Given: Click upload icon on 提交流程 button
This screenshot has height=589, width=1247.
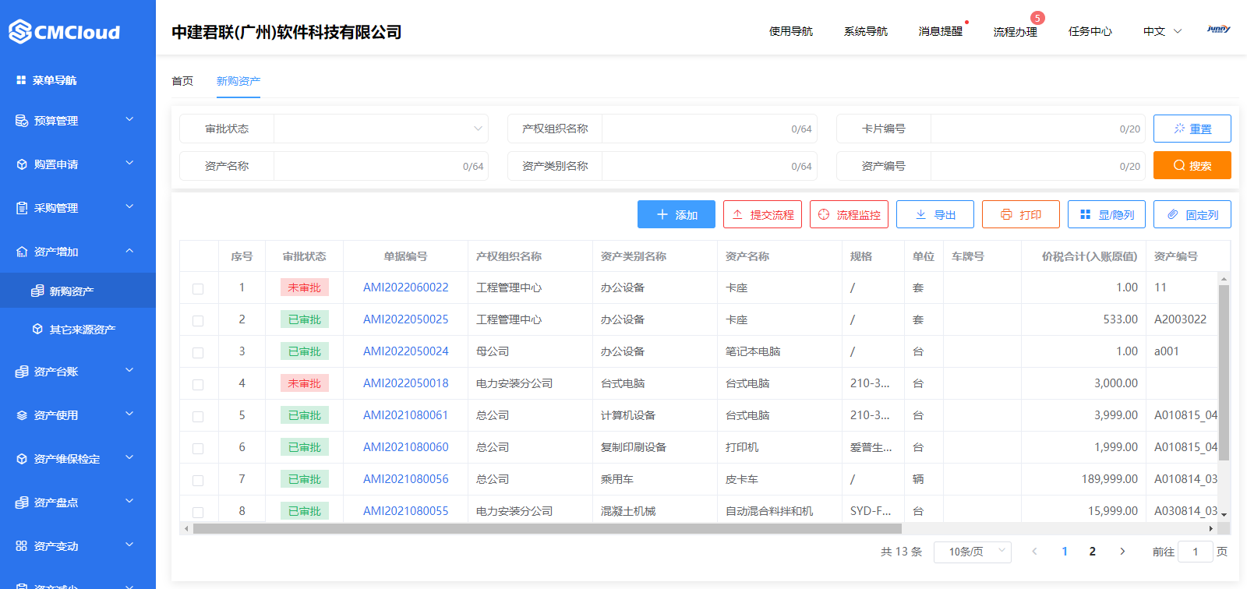Looking at the screenshot, I should [x=737, y=214].
